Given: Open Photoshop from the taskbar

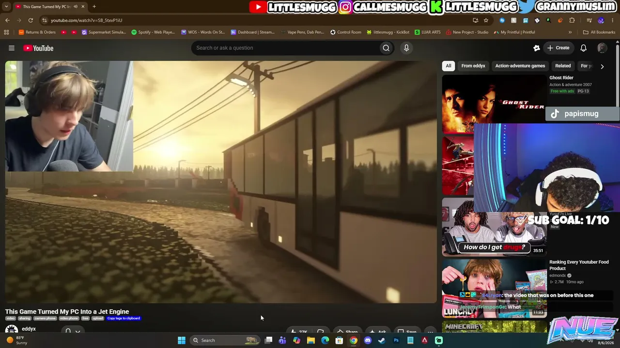Looking at the screenshot, I should pos(396,340).
